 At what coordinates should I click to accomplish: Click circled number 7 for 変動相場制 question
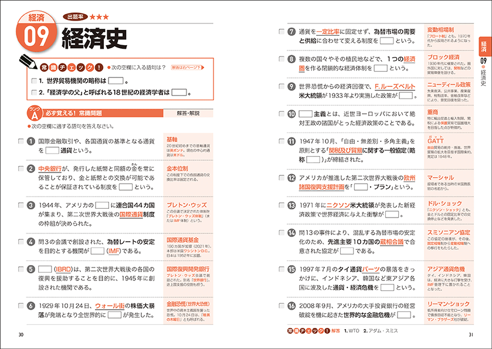pos(291,32)
